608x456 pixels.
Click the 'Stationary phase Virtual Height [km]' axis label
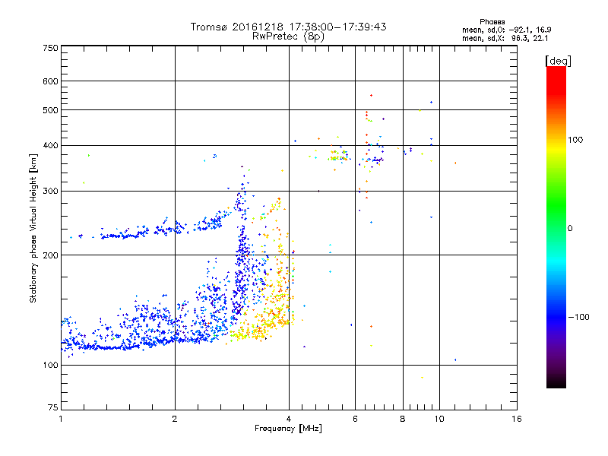[x=33, y=228]
